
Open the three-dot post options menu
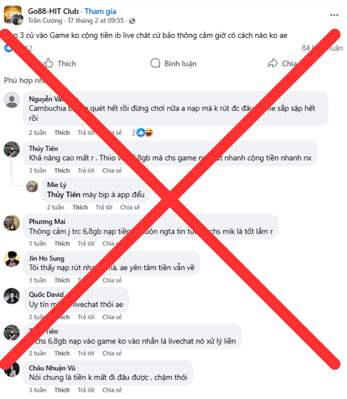[334, 15]
